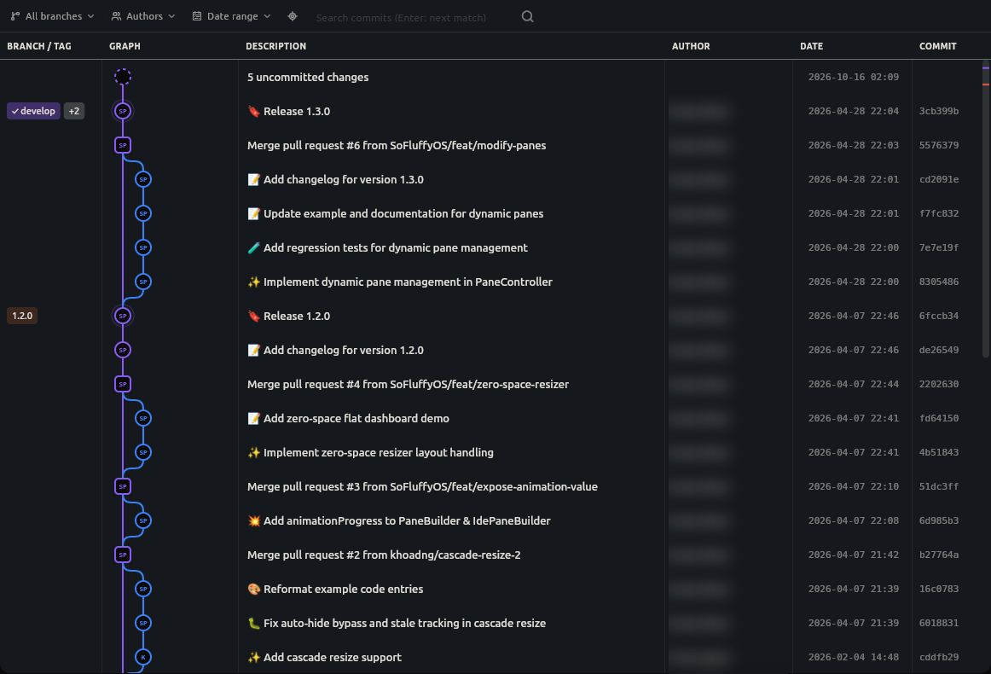
Task: Click commit hash 6fccb34
Action: point(938,317)
